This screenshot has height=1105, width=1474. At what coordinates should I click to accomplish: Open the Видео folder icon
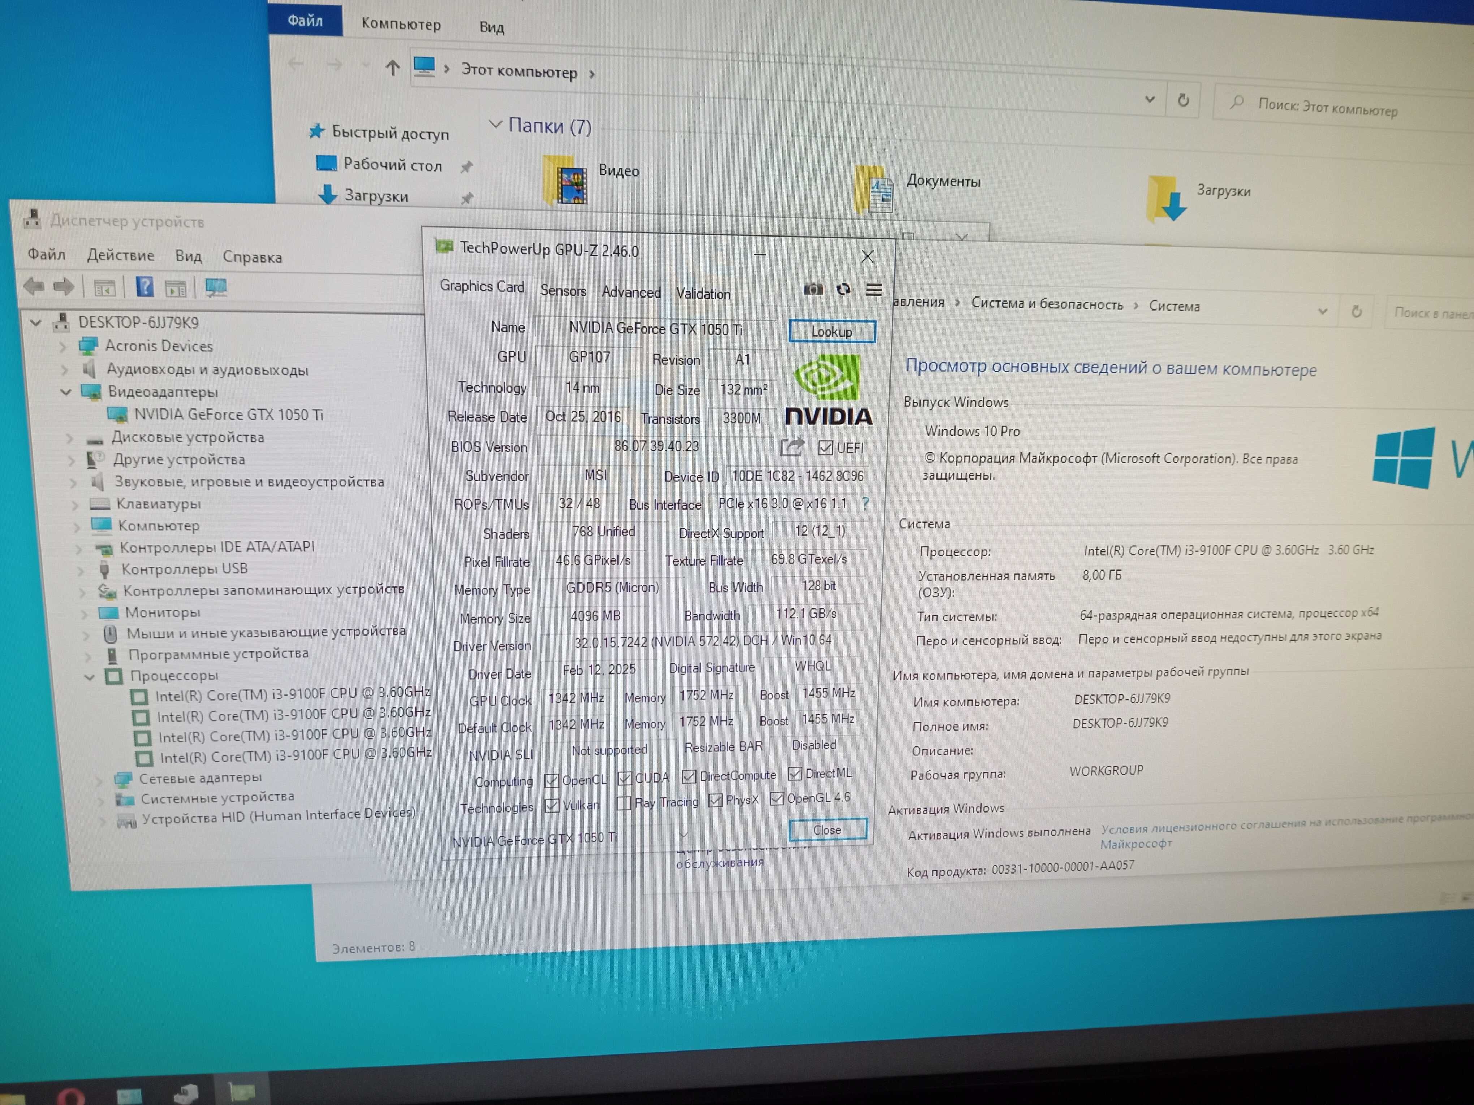(x=565, y=180)
